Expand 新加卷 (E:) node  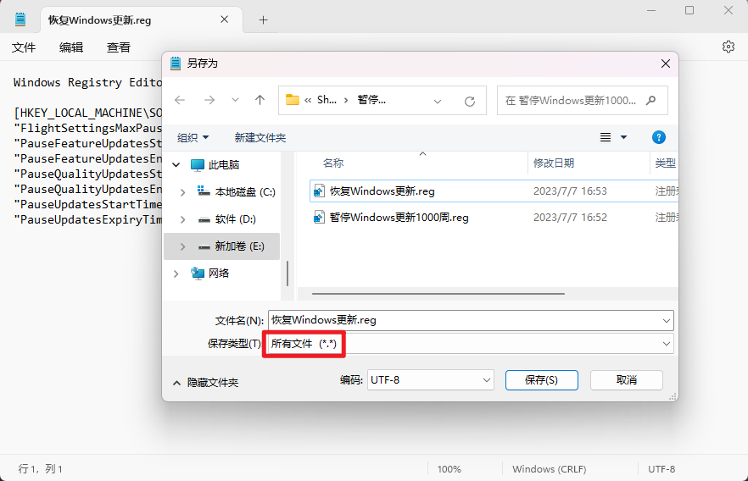pyautogui.click(x=182, y=246)
